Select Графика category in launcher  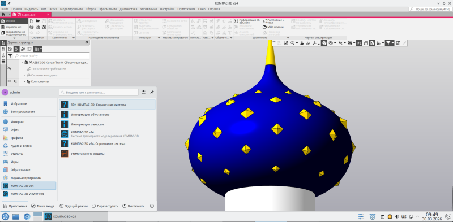click(29, 138)
